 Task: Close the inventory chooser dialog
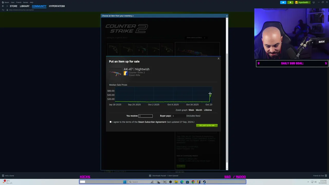coord(227,16)
